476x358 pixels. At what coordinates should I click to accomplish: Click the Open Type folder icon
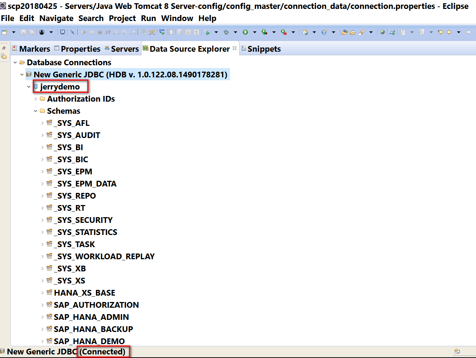pyautogui.click(x=344, y=32)
